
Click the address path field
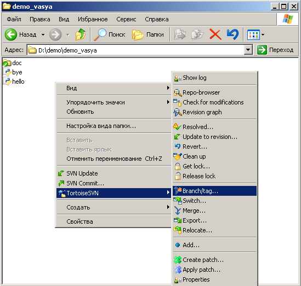point(136,50)
